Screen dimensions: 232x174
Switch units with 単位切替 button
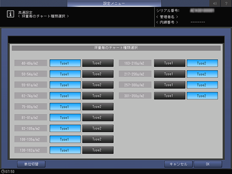coord(31,164)
